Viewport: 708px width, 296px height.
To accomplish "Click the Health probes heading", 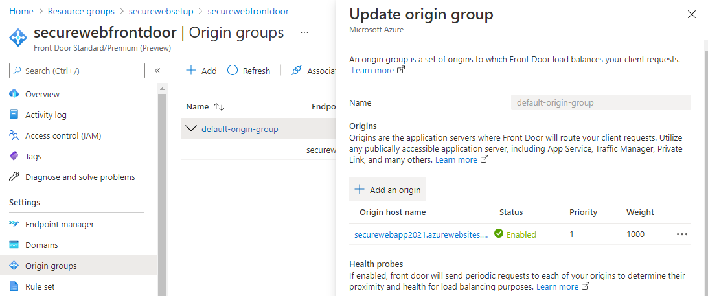I will (376, 264).
